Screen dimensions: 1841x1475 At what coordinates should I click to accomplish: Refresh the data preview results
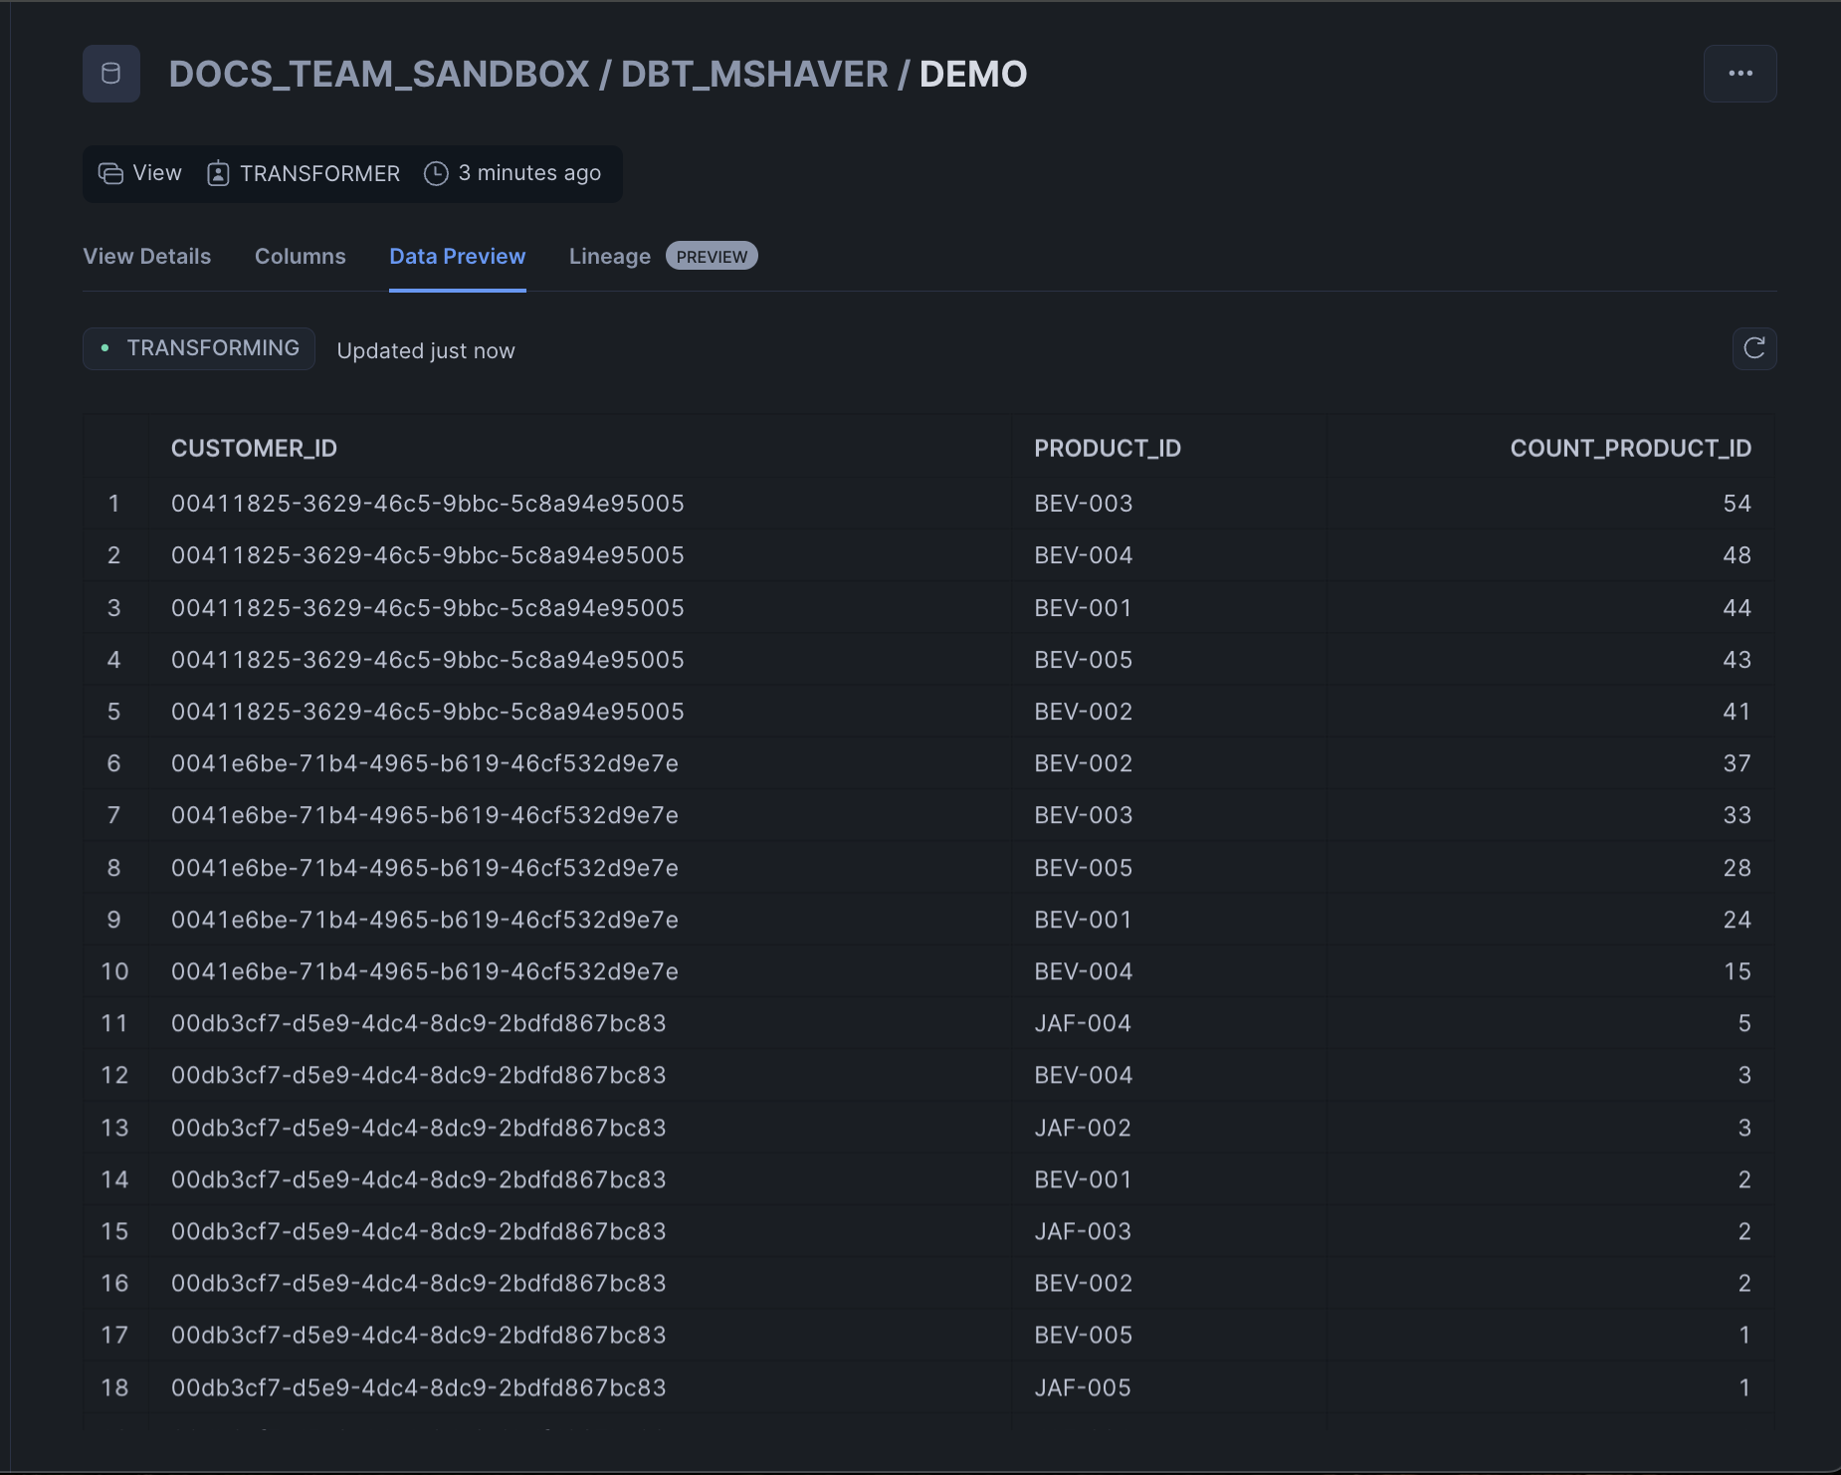(1755, 348)
